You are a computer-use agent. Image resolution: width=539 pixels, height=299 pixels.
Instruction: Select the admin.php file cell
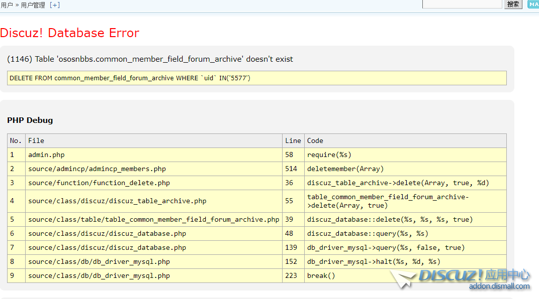(154, 155)
